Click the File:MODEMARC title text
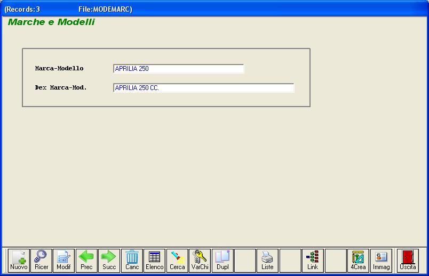This screenshot has width=429, height=276. tap(105, 9)
